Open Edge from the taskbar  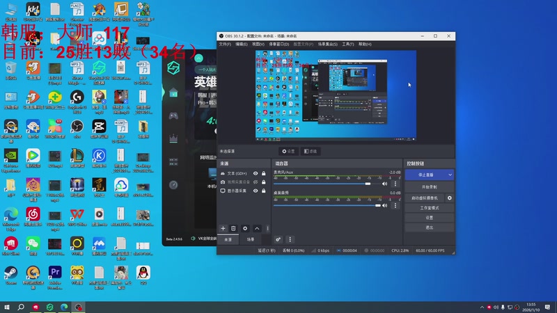[x=64, y=307]
